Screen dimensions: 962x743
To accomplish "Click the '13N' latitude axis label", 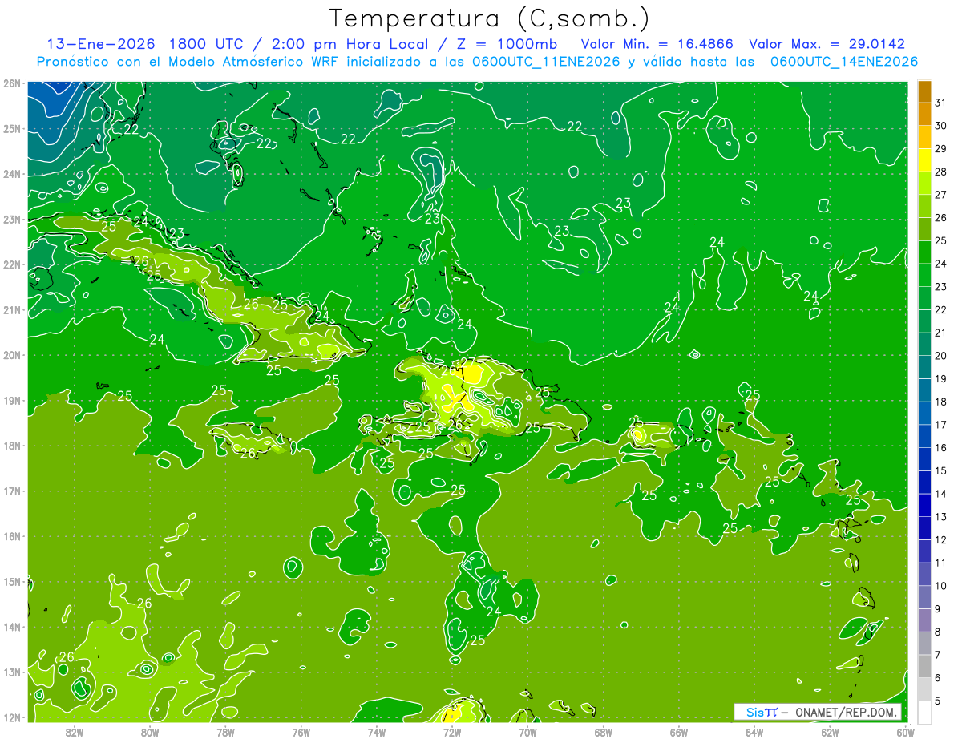I will point(11,672).
